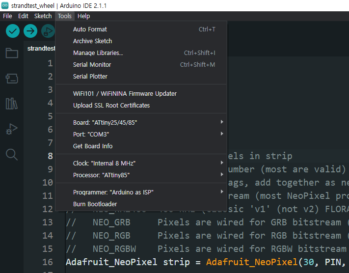Screen dimensions: 349x273
Task: Expand the Clock "Internal 8 MHz" submenu
Action: pyautogui.click(x=141, y=163)
